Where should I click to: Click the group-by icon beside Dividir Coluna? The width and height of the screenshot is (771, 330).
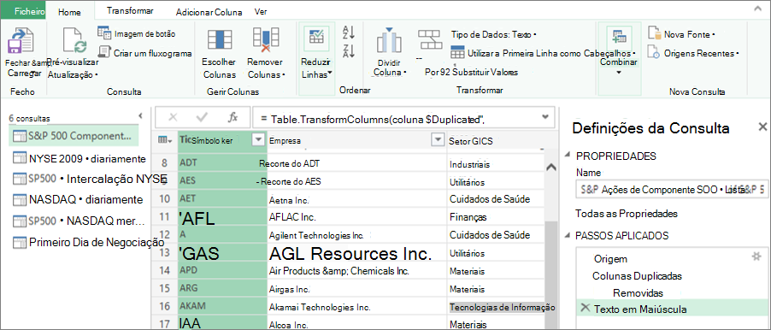click(431, 39)
